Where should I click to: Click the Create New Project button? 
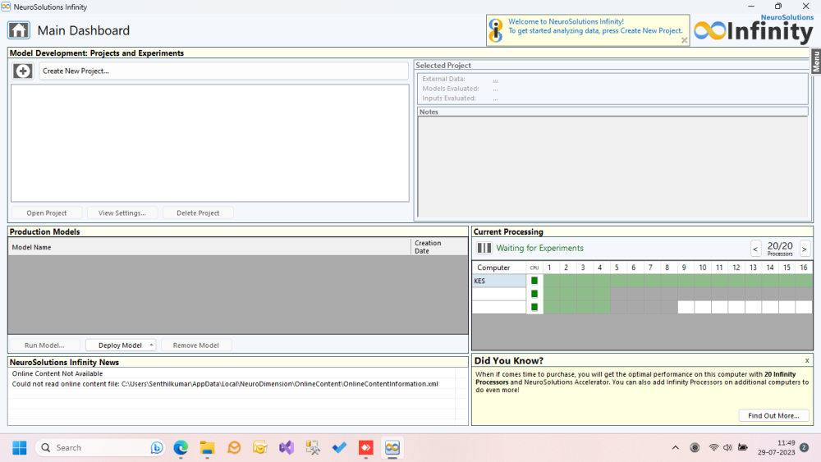tap(223, 71)
